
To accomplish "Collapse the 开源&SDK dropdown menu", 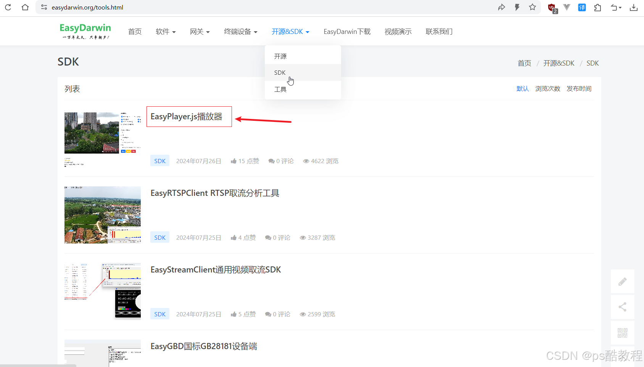I will (290, 32).
